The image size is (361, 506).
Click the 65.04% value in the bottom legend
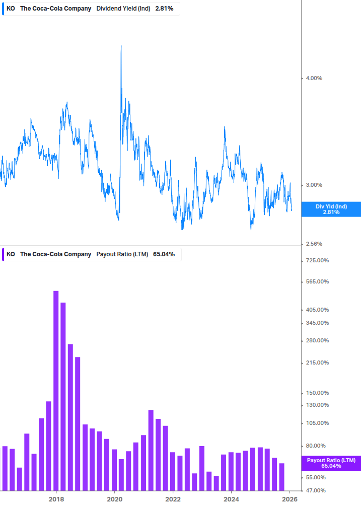164,254
